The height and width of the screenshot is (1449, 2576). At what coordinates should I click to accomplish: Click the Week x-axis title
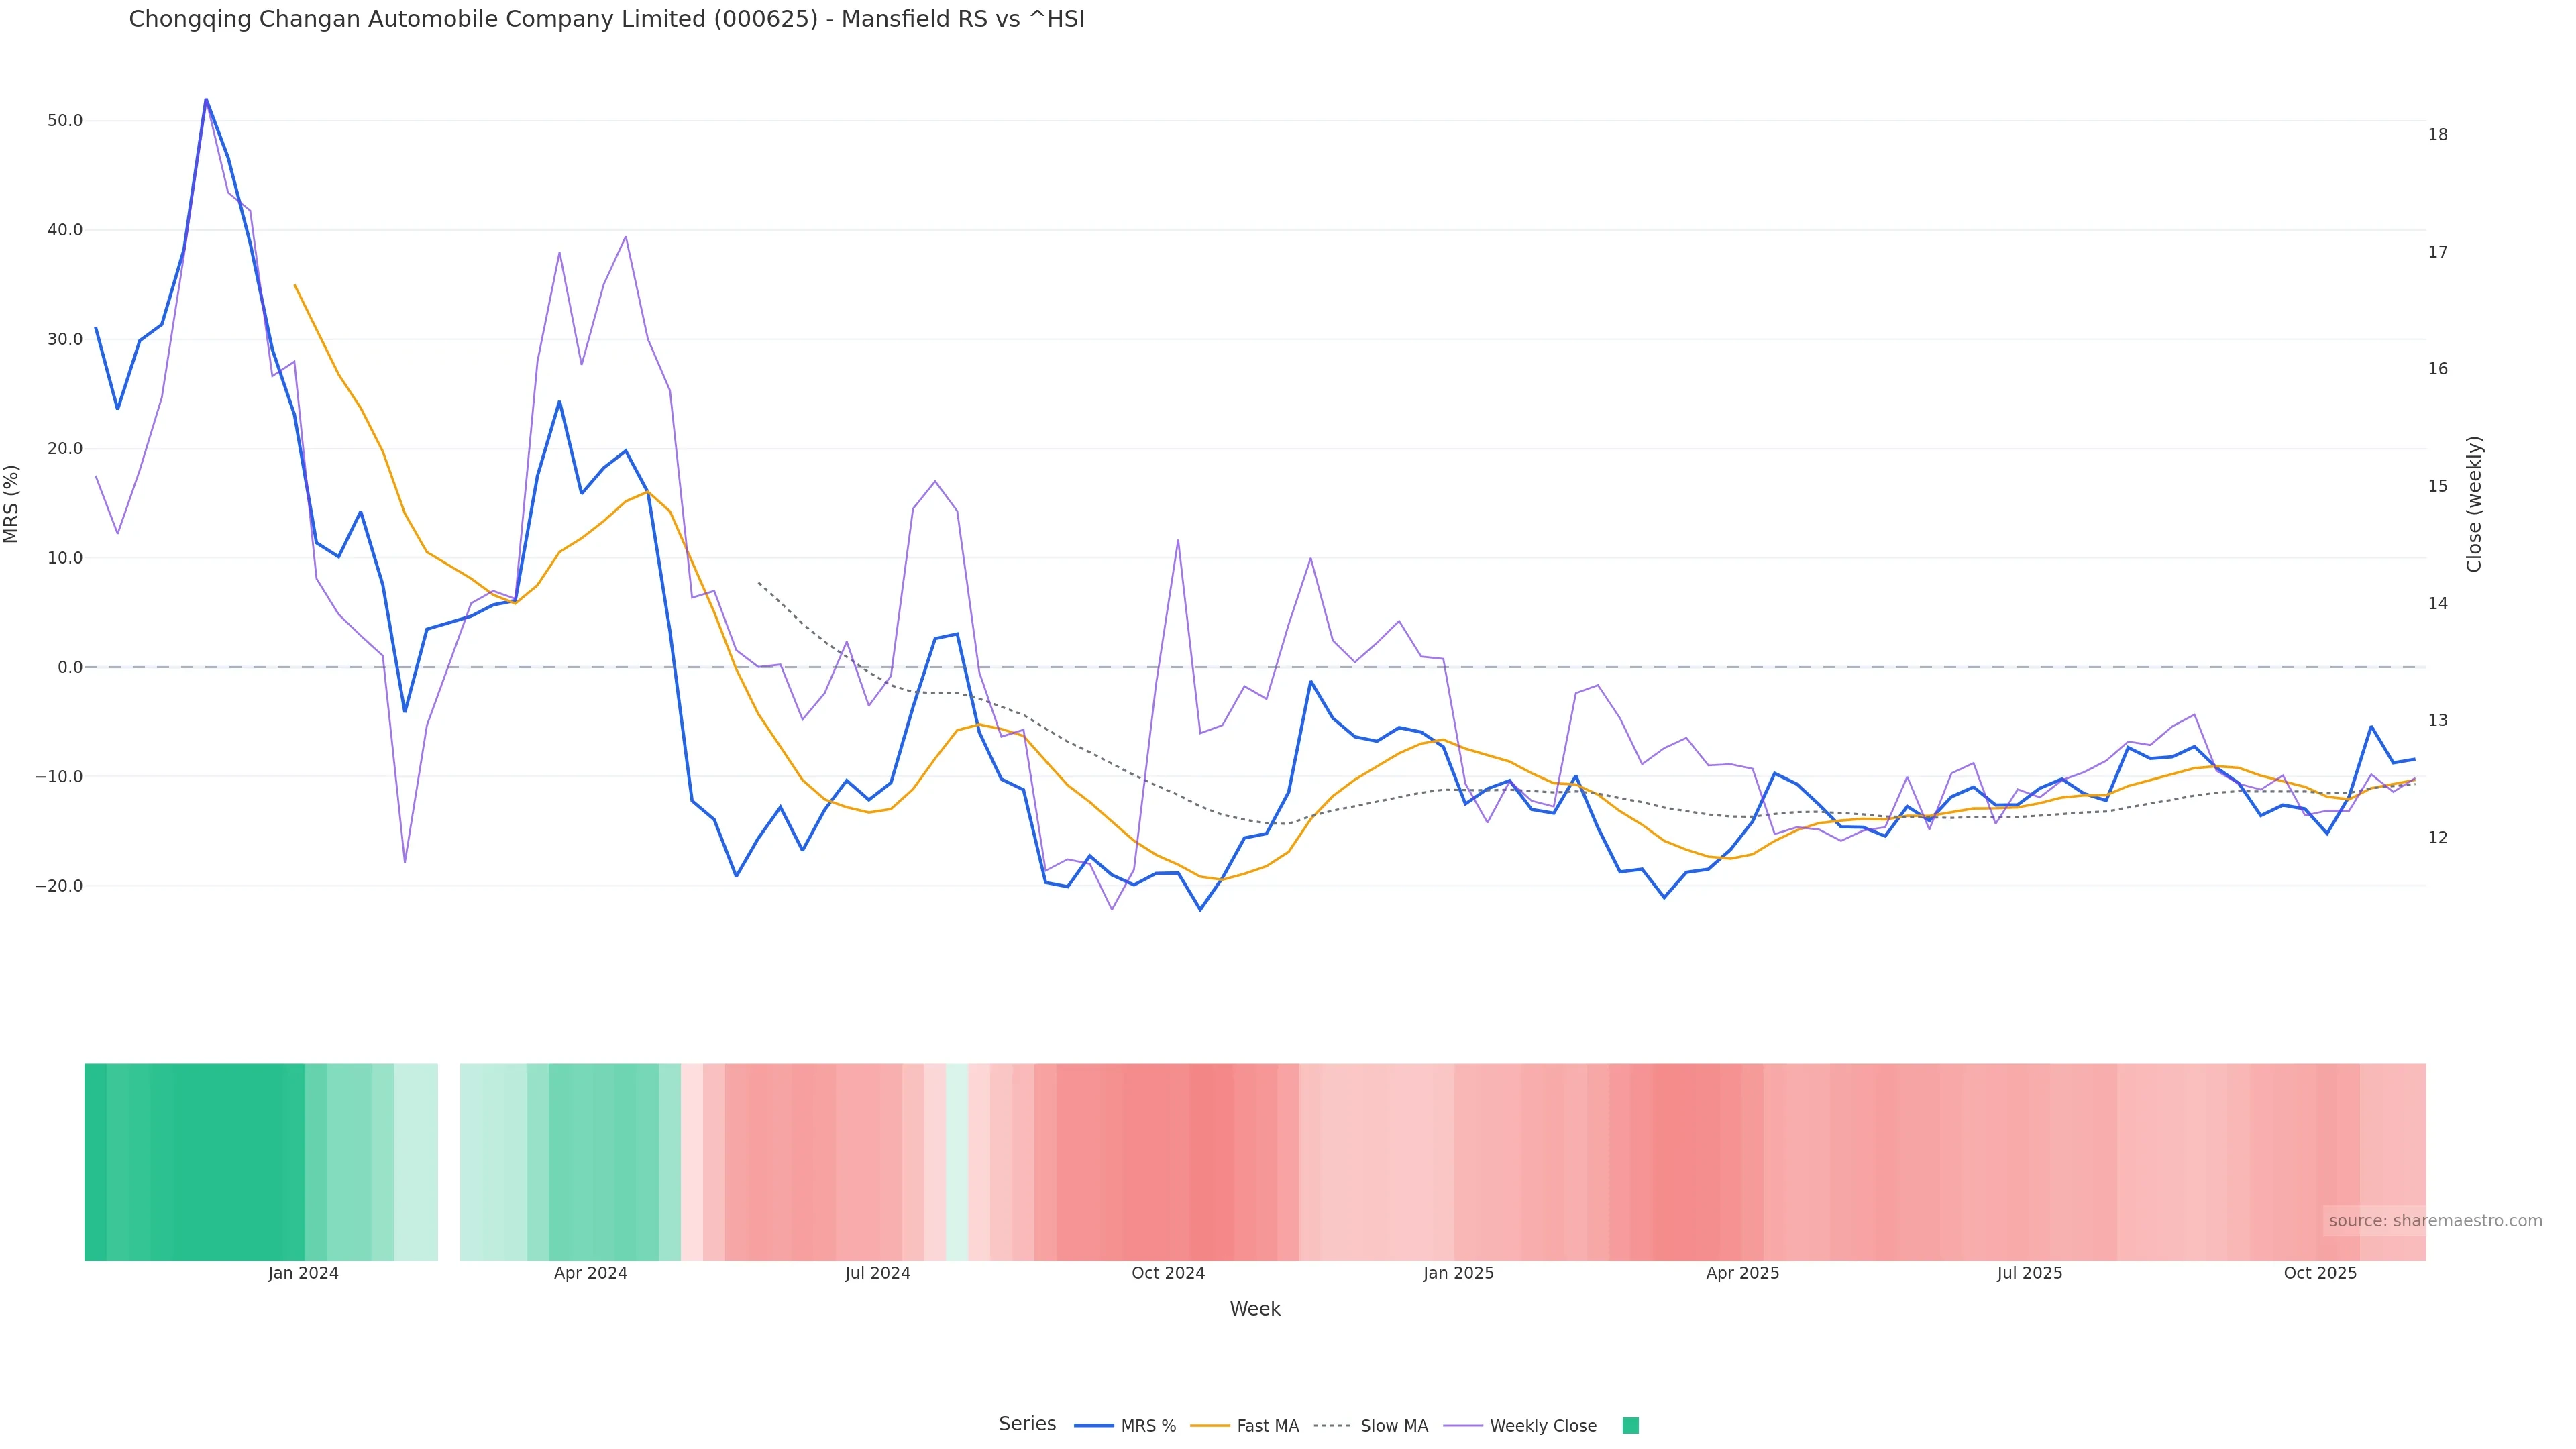point(1255,1309)
